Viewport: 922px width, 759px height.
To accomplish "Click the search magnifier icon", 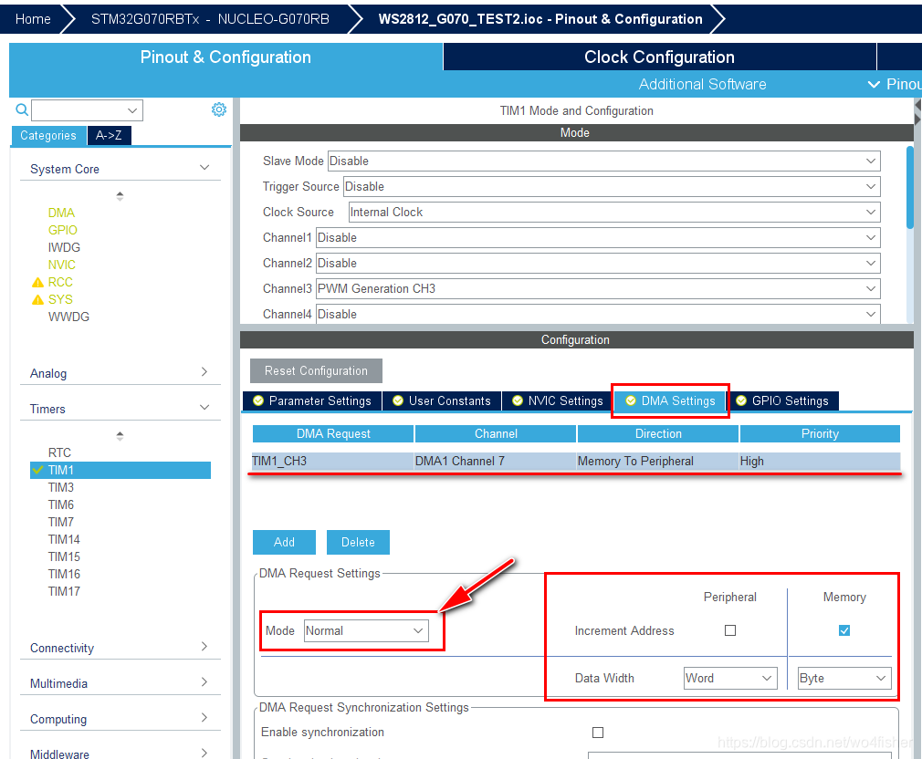I will point(22,109).
